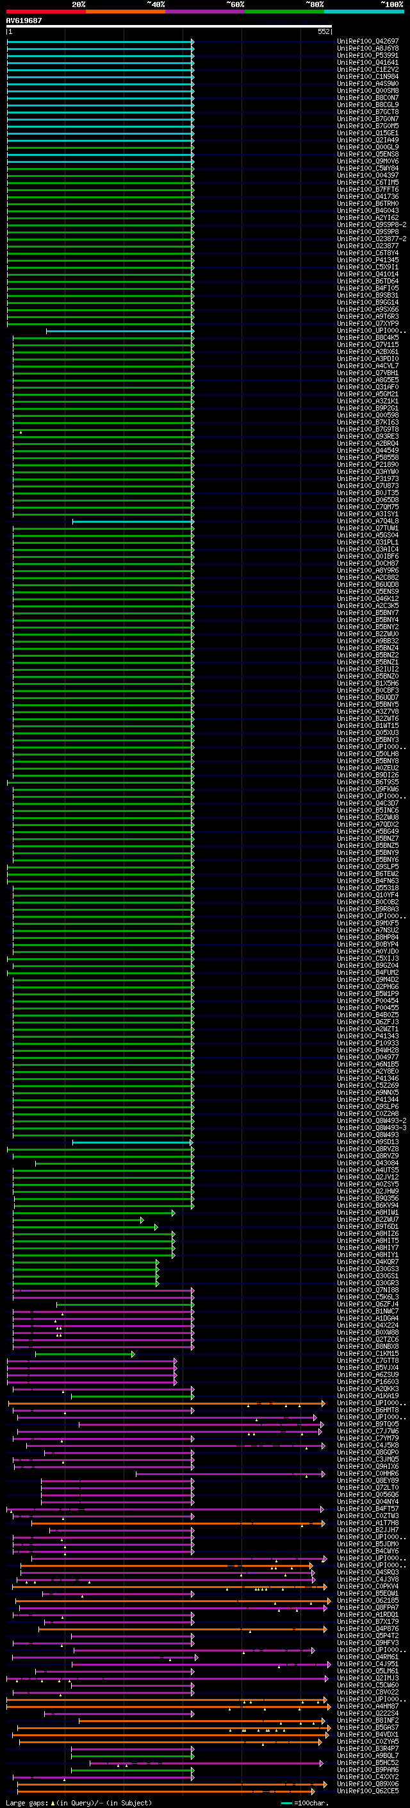Screen dimensions: 410x1808
Task: Click hit label UniRef100_Q222S4
Action: pyautogui.click(x=367, y=1713)
